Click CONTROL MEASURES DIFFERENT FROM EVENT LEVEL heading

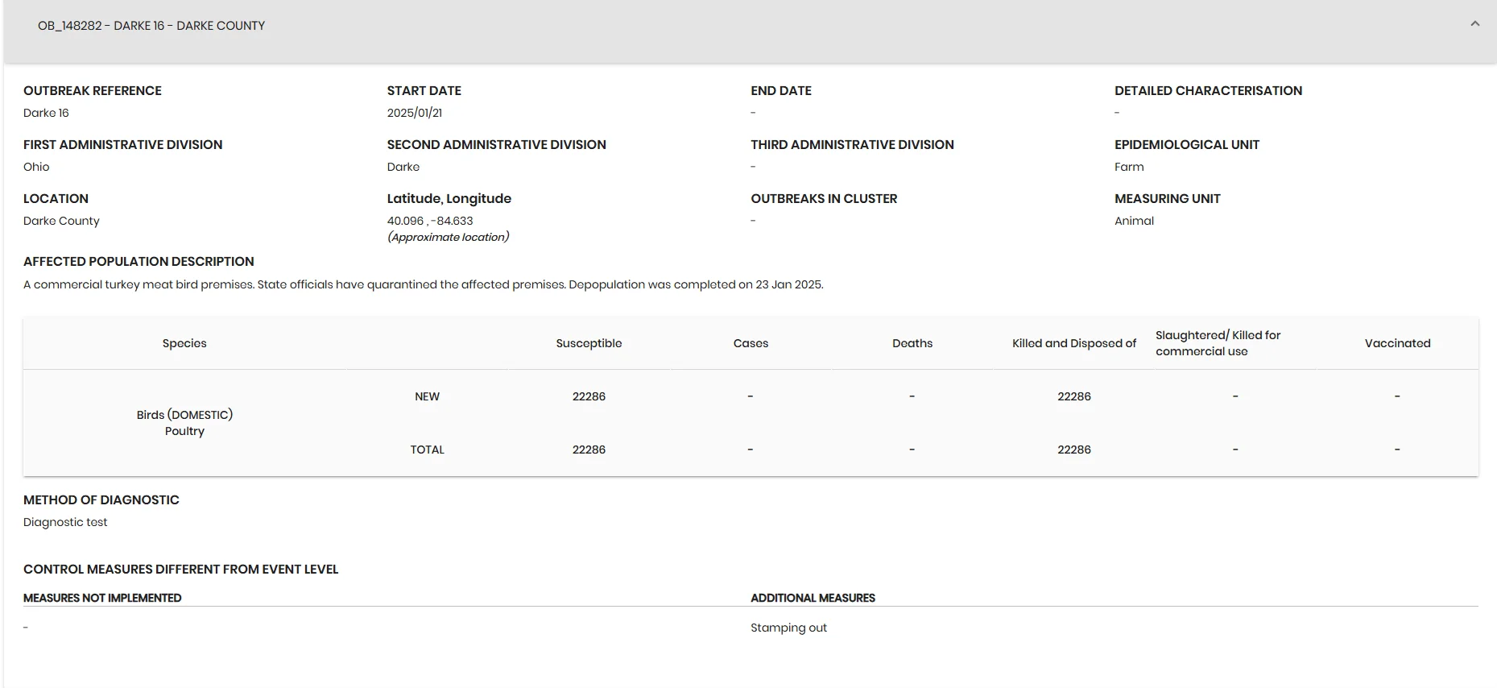[x=180, y=570]
